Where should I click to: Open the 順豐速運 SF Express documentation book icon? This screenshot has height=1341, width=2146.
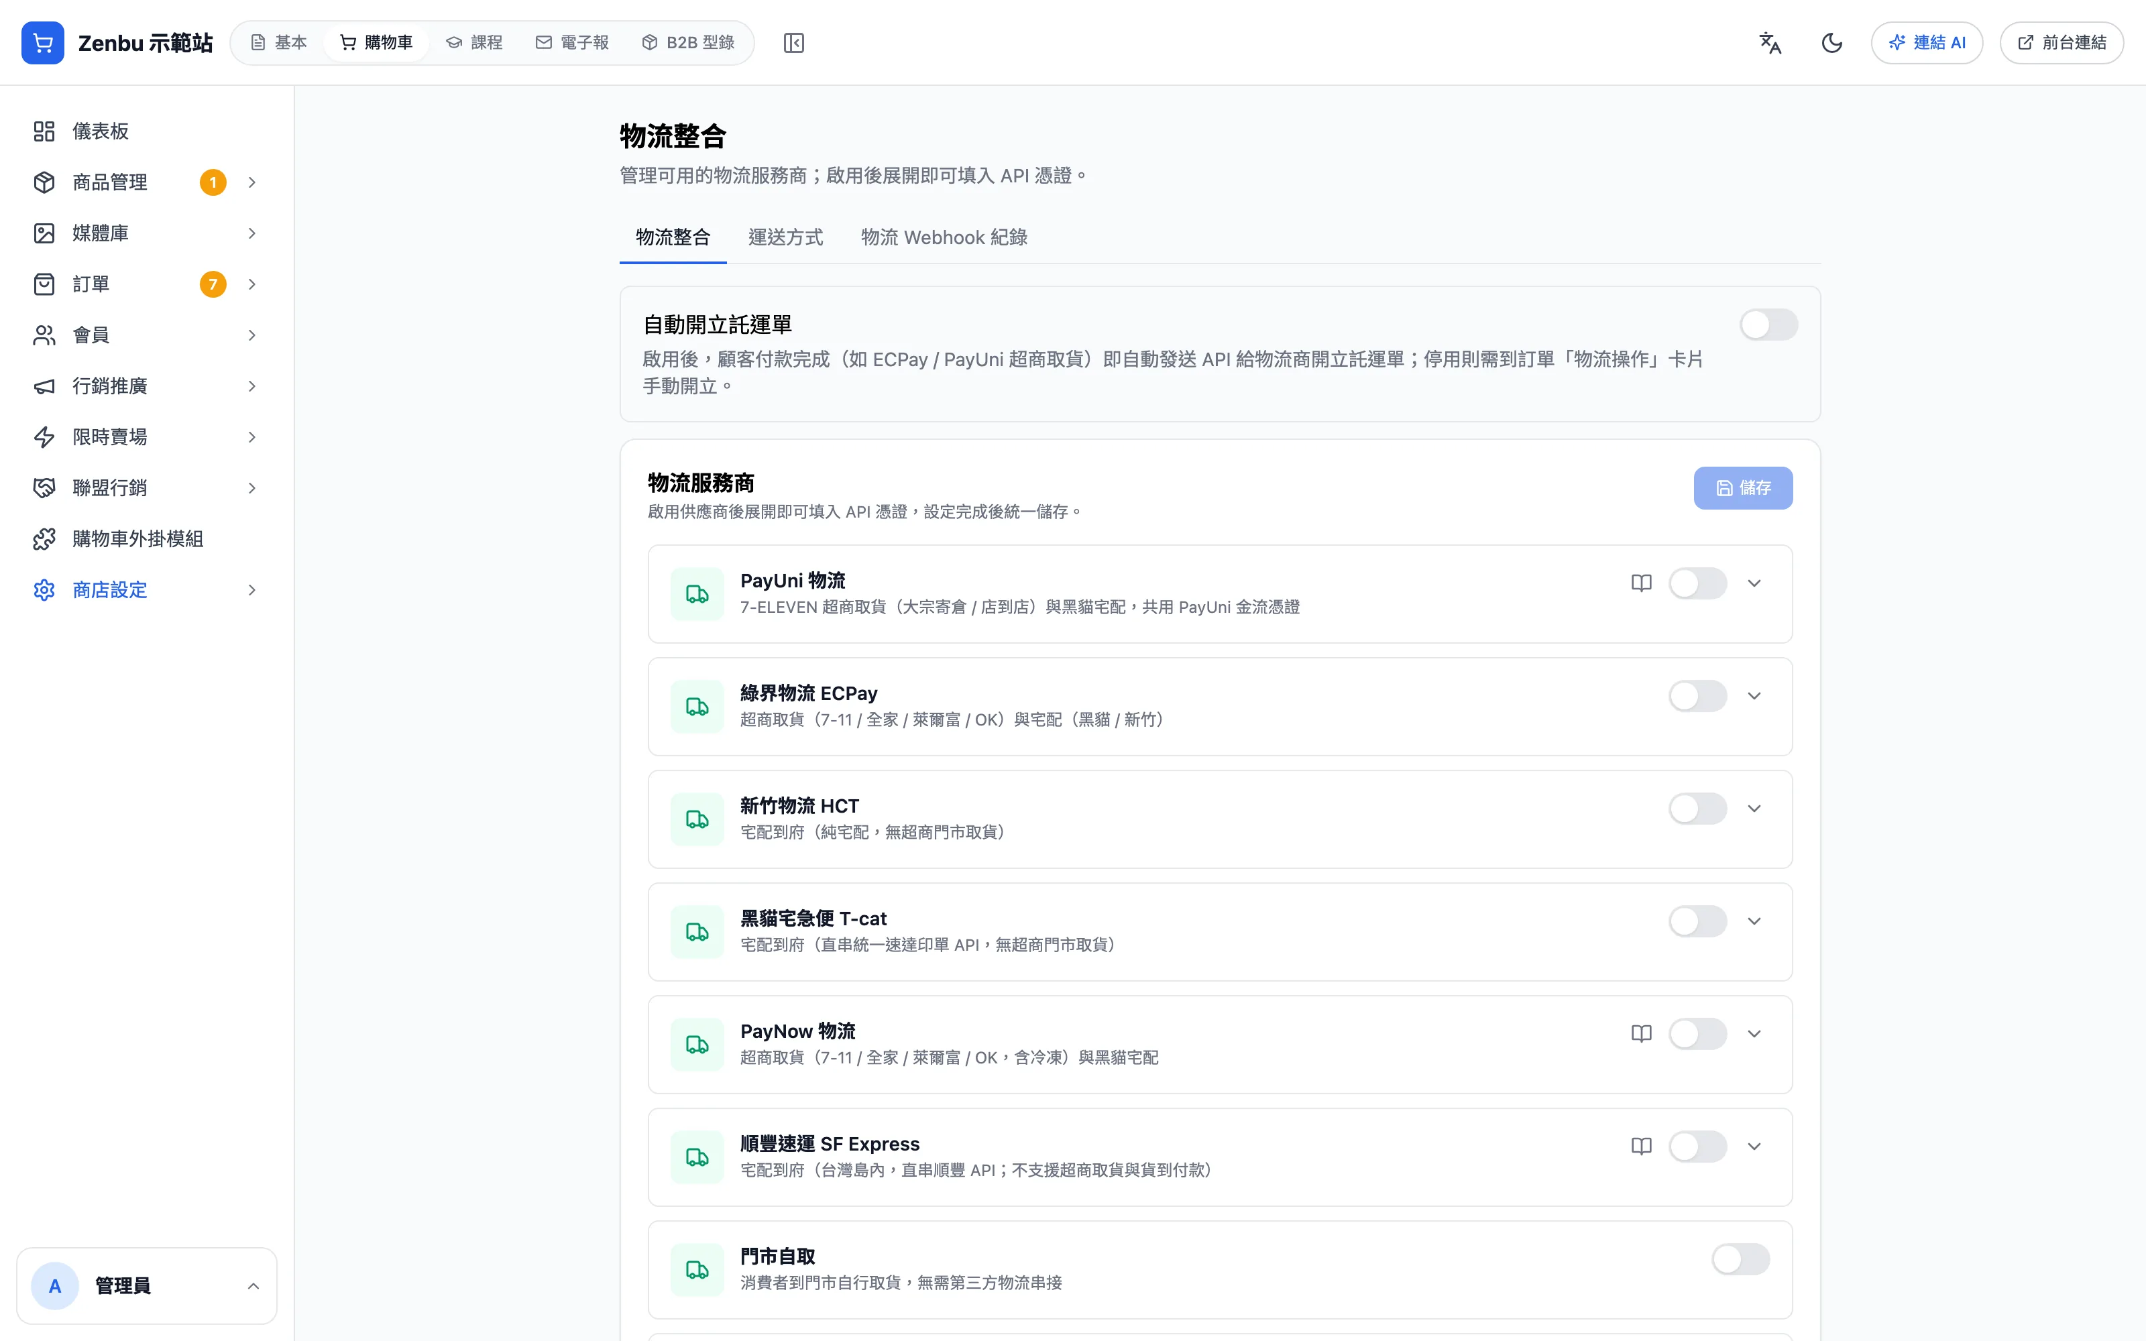1642,1146
